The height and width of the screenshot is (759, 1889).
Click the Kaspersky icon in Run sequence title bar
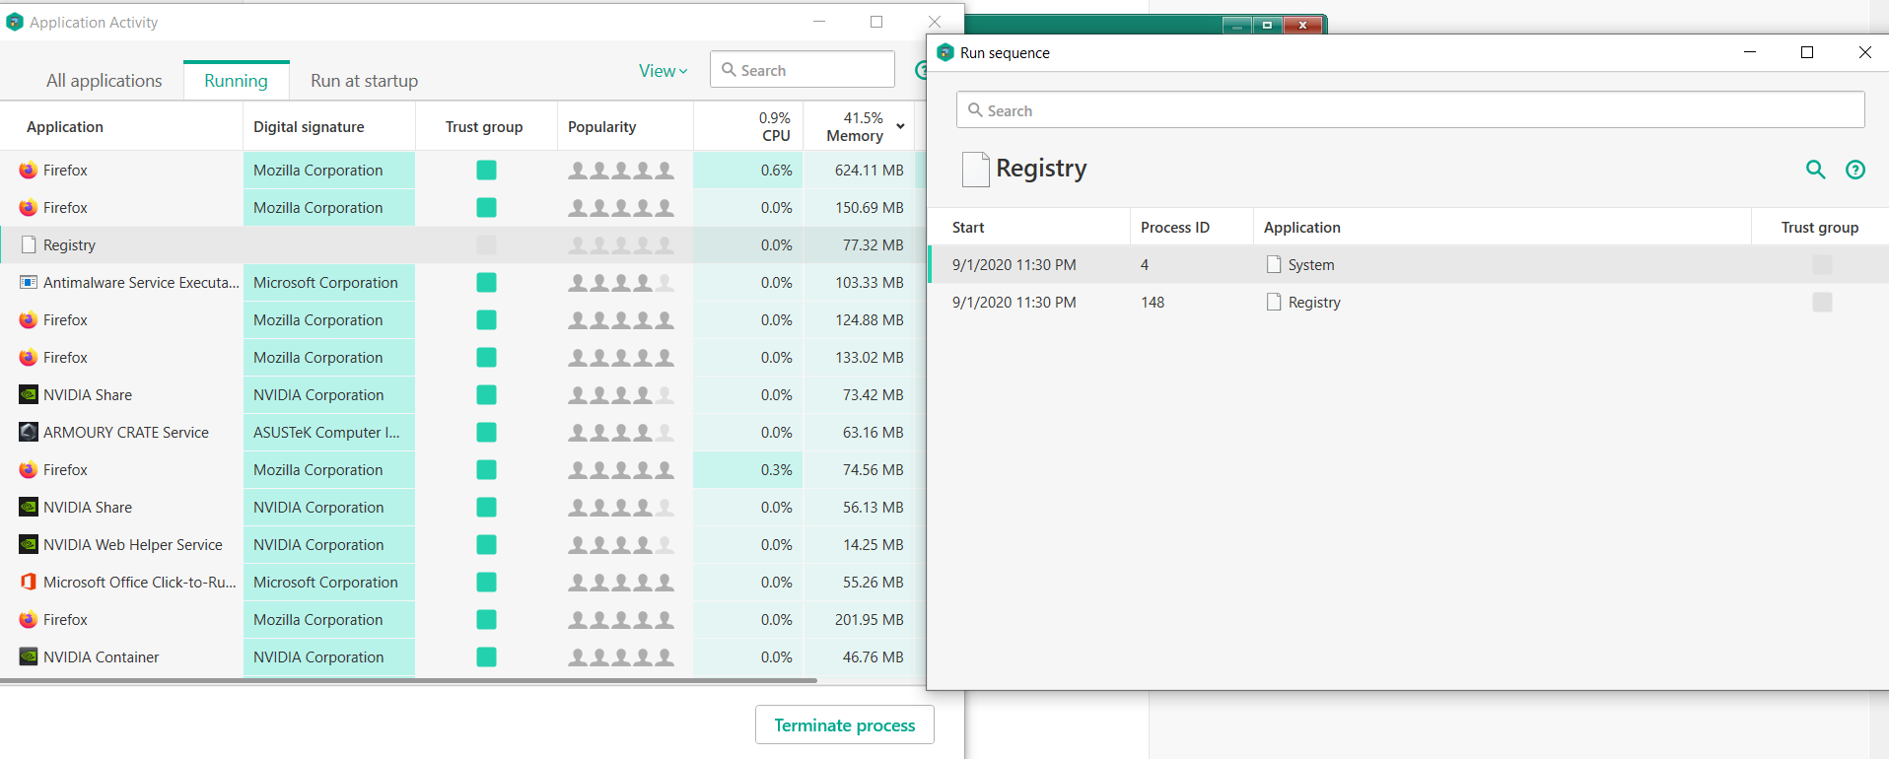945,52
